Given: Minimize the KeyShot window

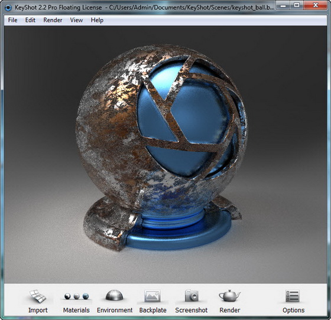Looking at the screenshot, I should click(283, 5).
